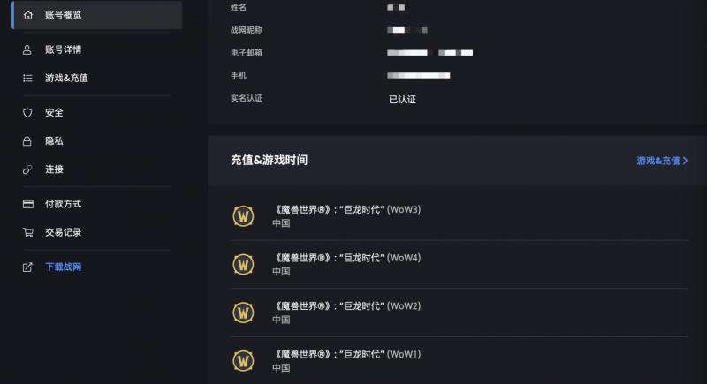Viewport: 707px width, 384px height.
Task: Click the WoW3 game logo icon
Action: (x=243, y=216)
